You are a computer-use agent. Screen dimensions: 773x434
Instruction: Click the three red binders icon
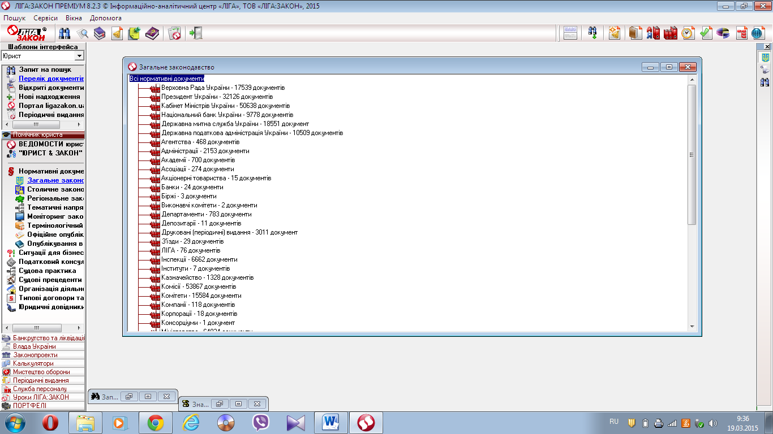[x=671, y=33]
